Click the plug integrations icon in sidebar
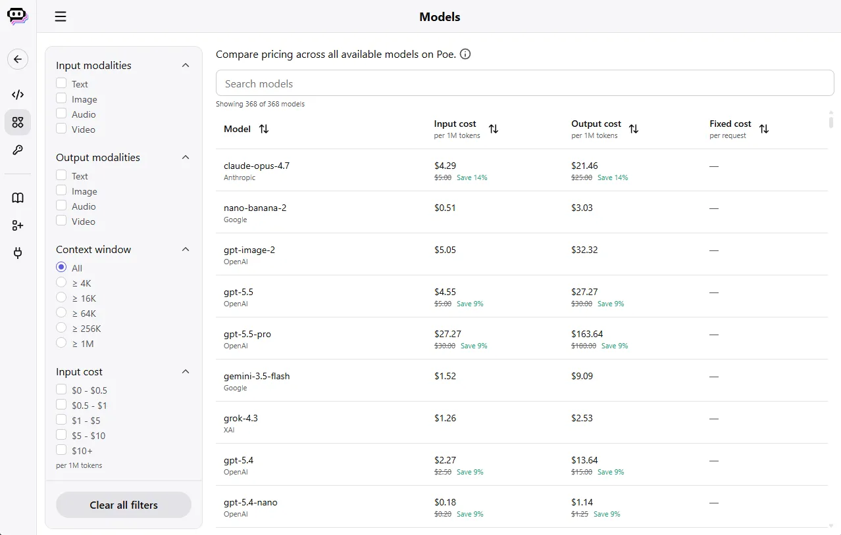This screenshot has width=841, height=535. tap(18, 252)
